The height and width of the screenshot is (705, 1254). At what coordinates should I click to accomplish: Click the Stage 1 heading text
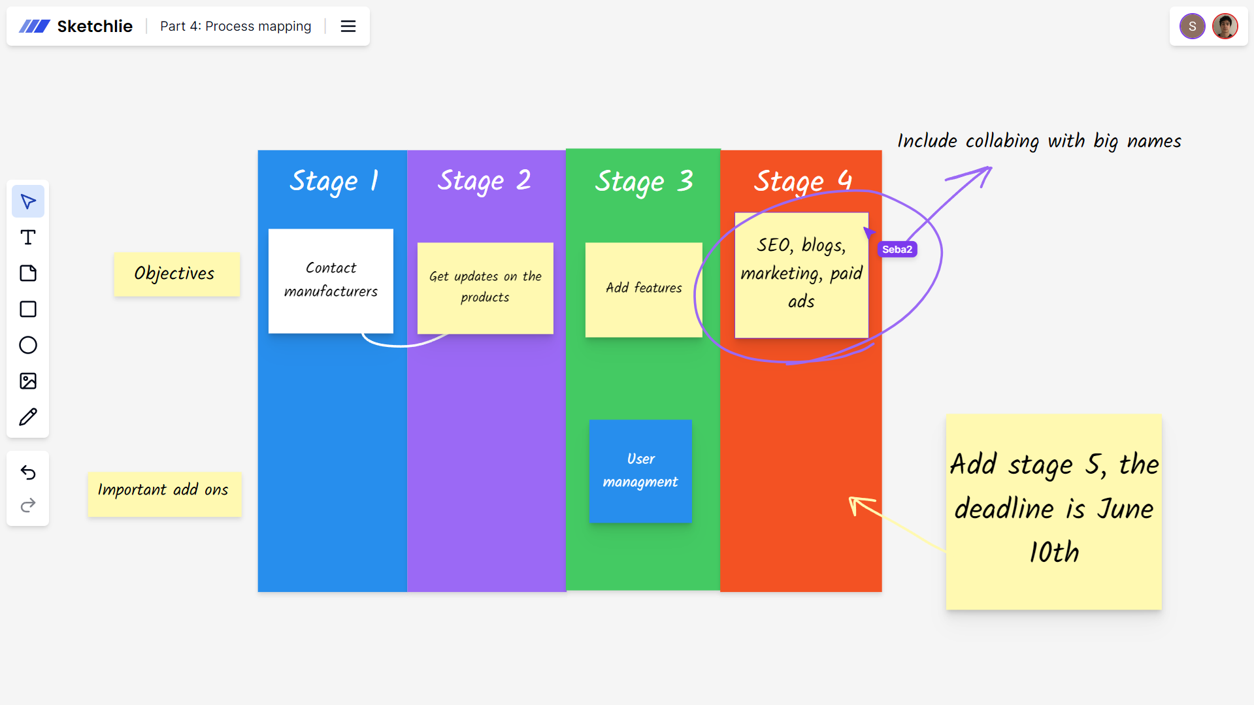pos(334,181)
